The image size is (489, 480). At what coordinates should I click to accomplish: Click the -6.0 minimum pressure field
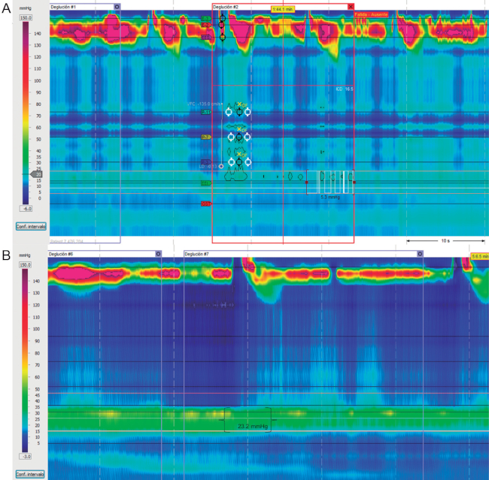(x=26, y=208)
